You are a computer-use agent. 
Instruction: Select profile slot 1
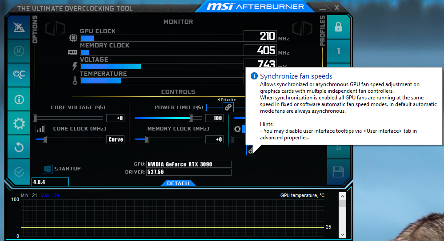point(338,51)
